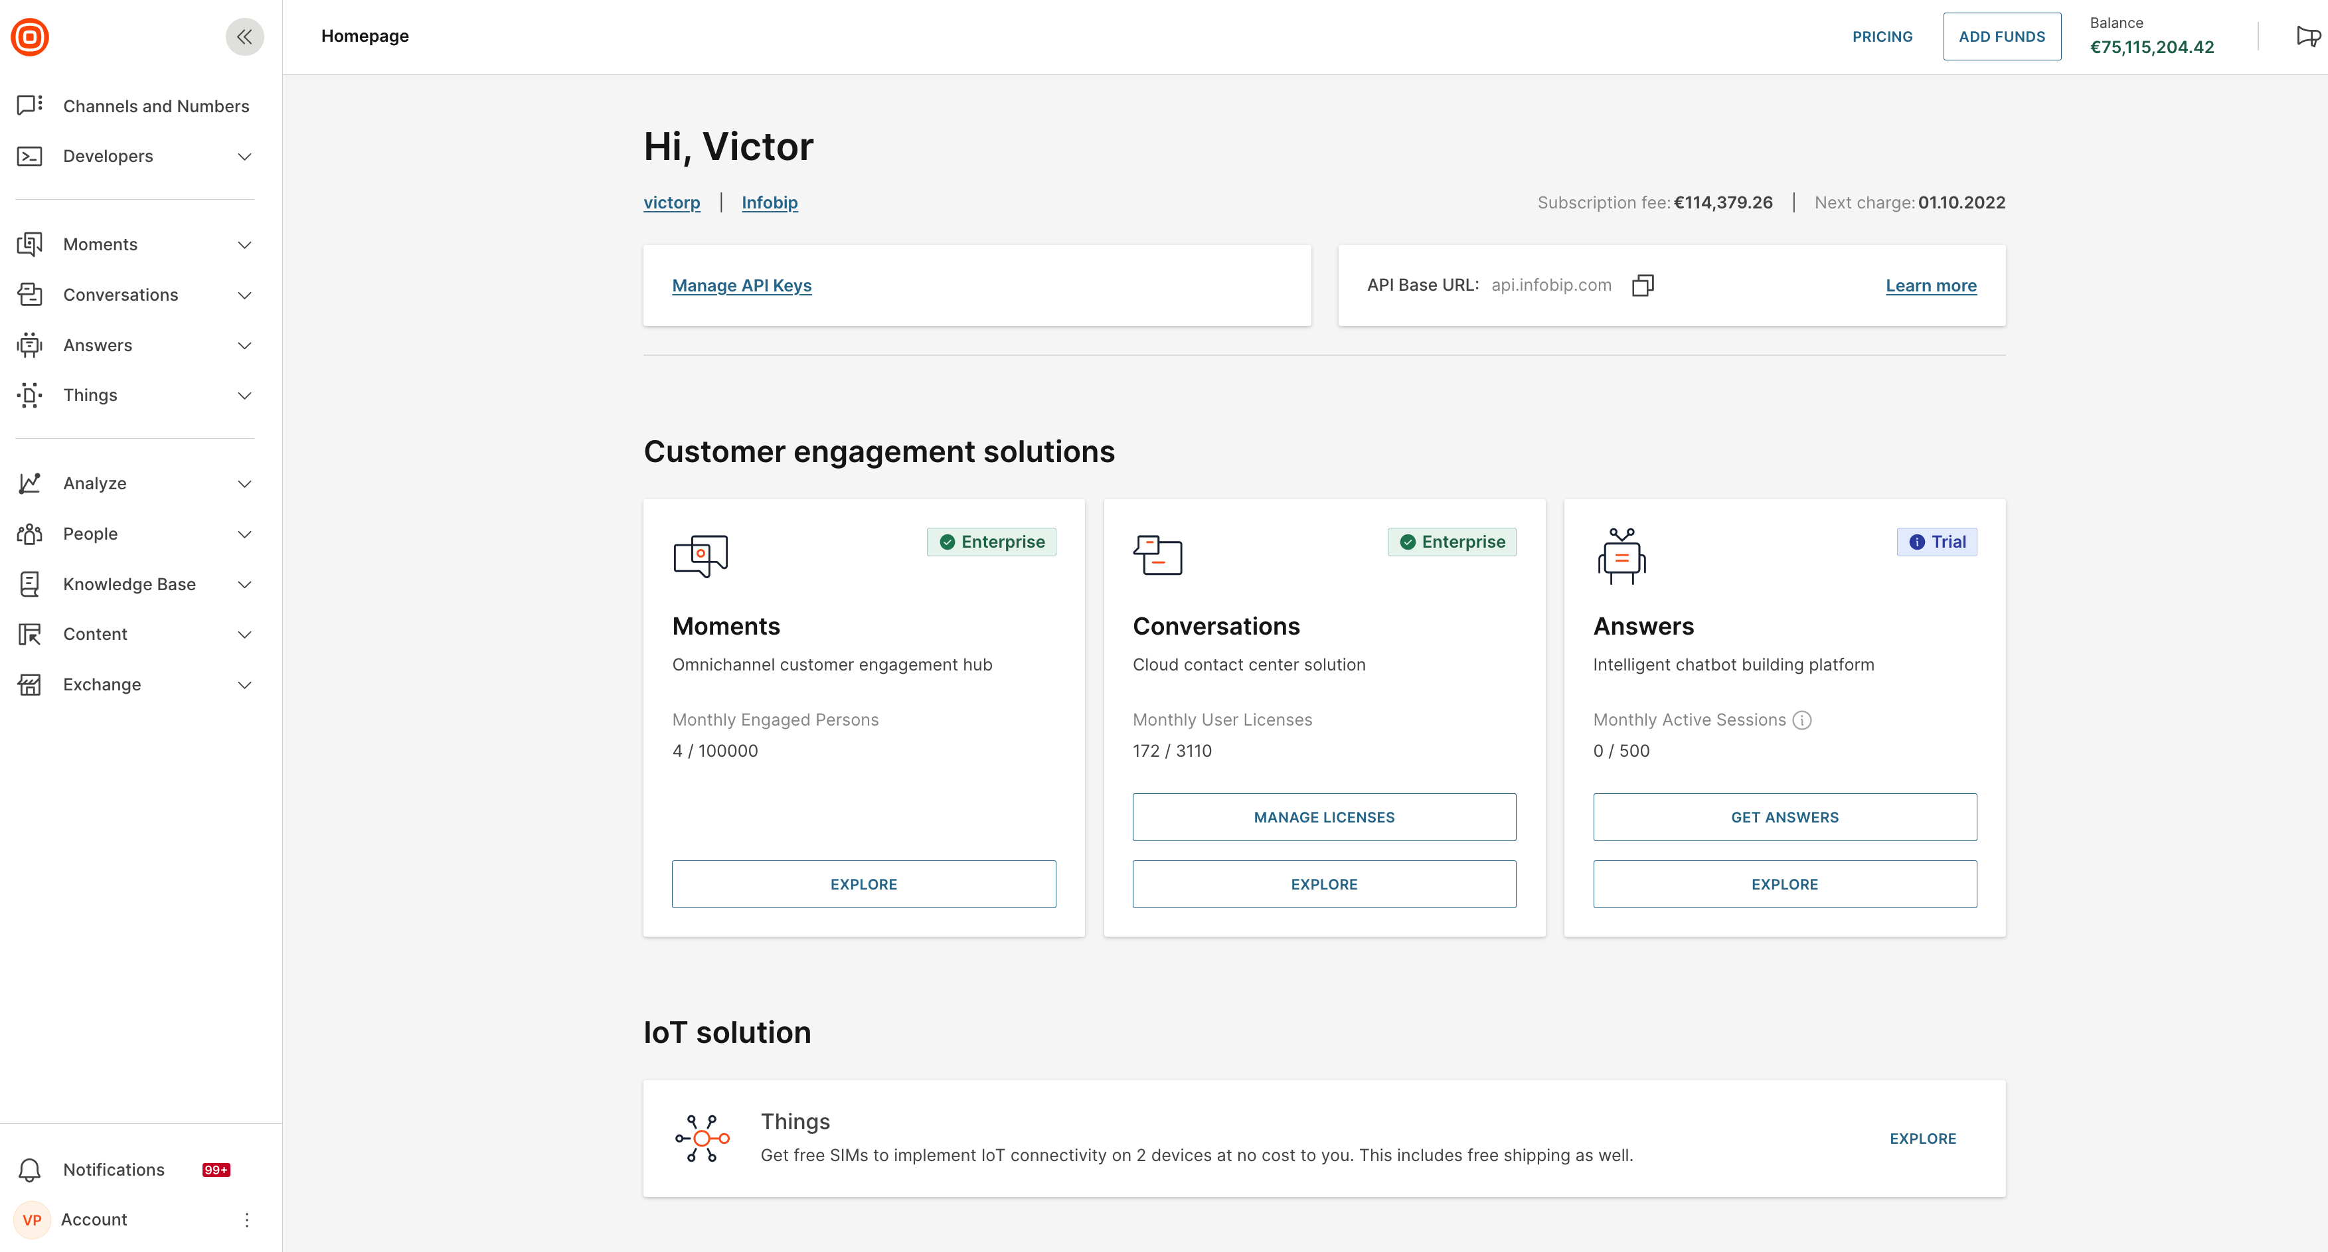Open Manage API Keys
2328x1252 pixels.
pos(741,285)
